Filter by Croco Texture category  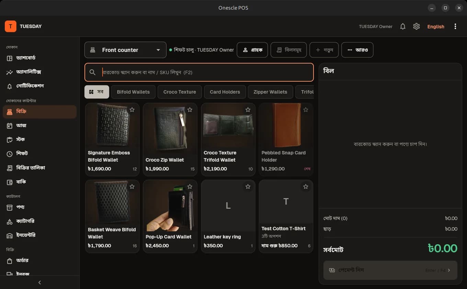[x=180, y=92]
